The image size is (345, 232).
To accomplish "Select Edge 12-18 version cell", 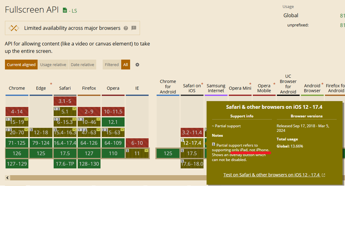I will [x=41, y=133].
